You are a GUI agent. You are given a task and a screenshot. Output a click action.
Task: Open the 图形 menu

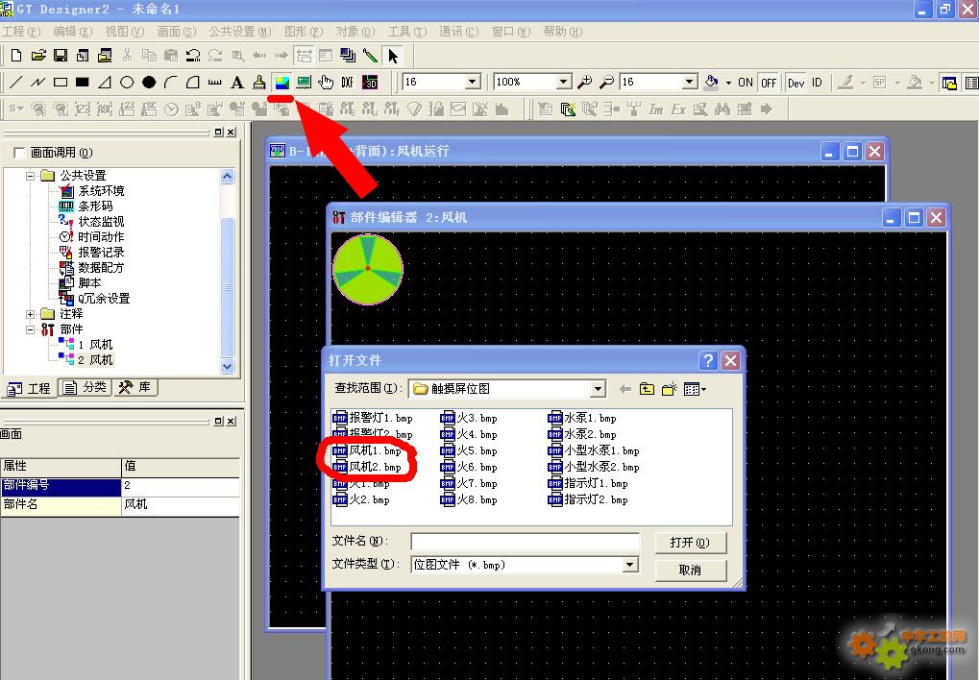tap(304, 32)
